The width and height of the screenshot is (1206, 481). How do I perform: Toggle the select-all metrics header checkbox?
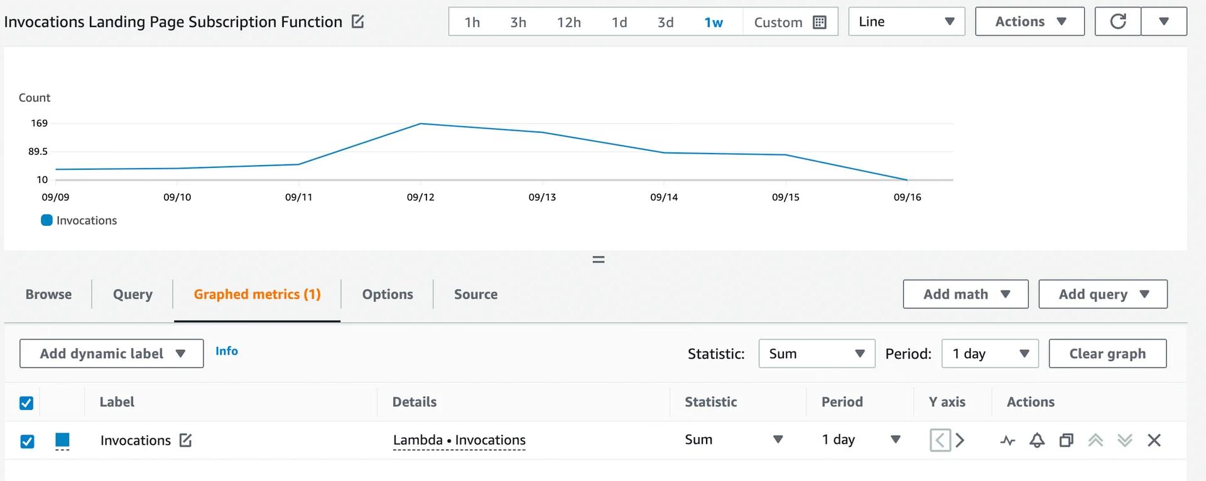point(26,403)
